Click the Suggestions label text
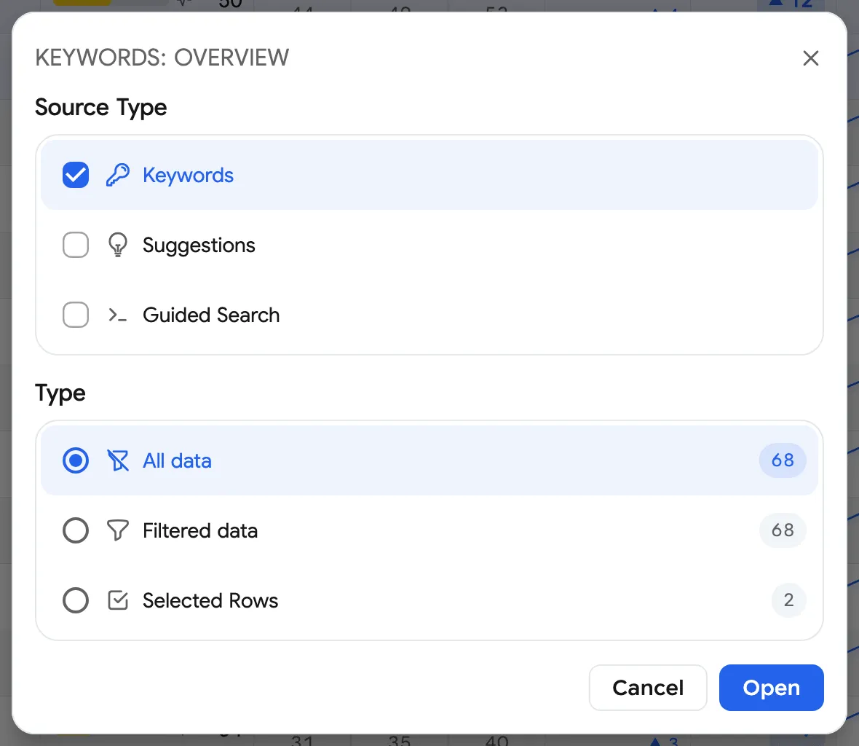The height and width of the screenshot is (746, 859). [x=199, y=246]
